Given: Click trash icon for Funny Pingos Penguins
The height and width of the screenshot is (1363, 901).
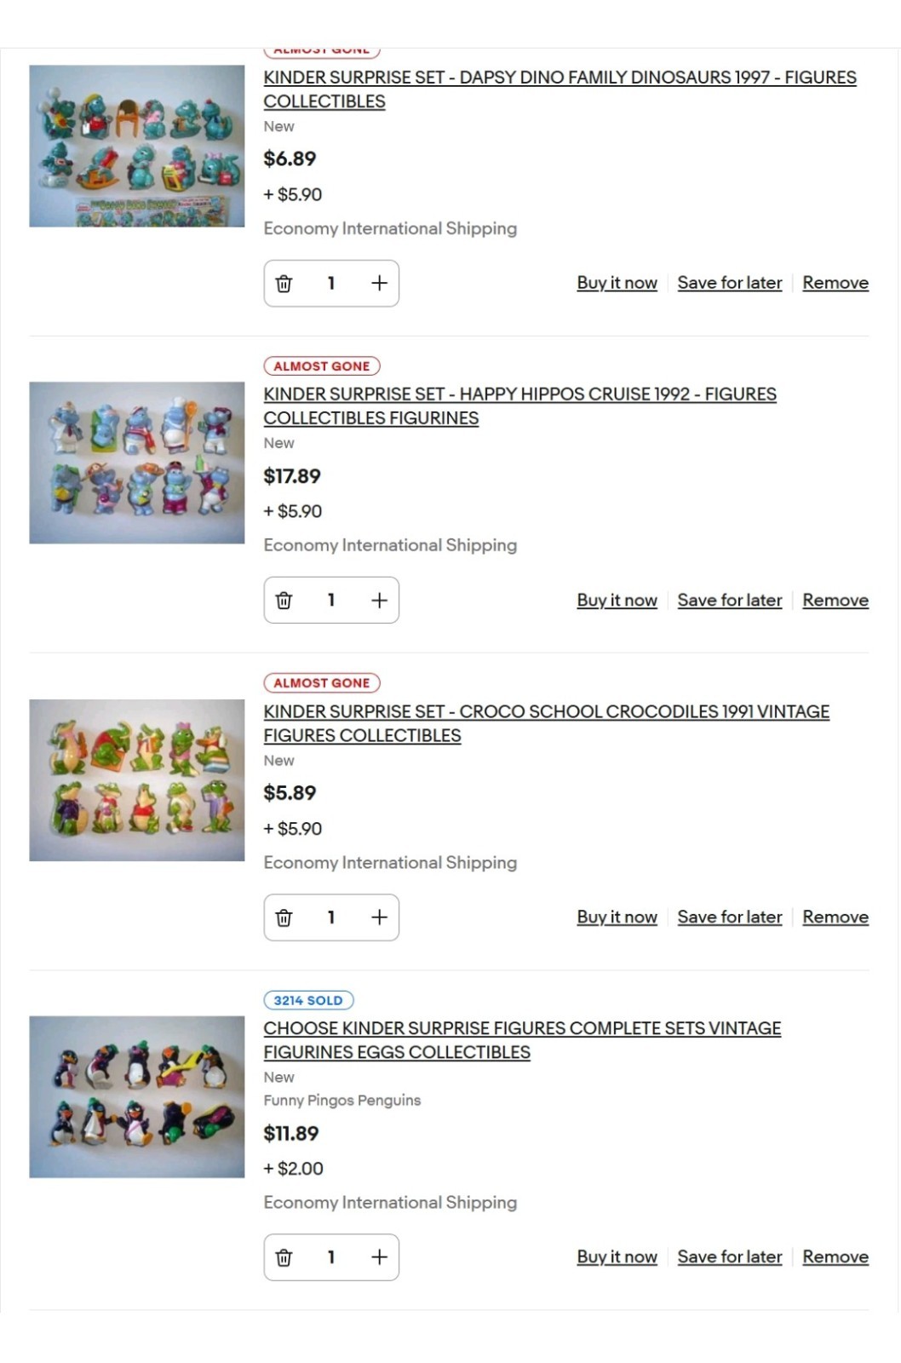Looking at the screenshot, I should [x=284, y=1257].
